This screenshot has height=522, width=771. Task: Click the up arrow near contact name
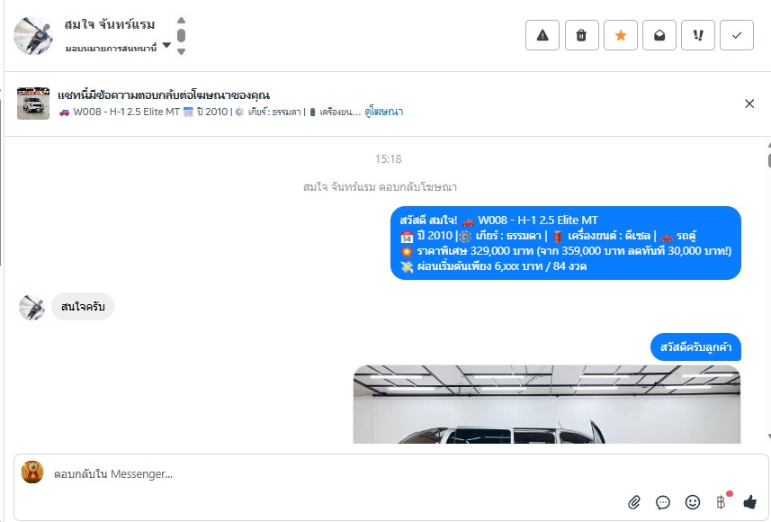(x=181, y=20)
